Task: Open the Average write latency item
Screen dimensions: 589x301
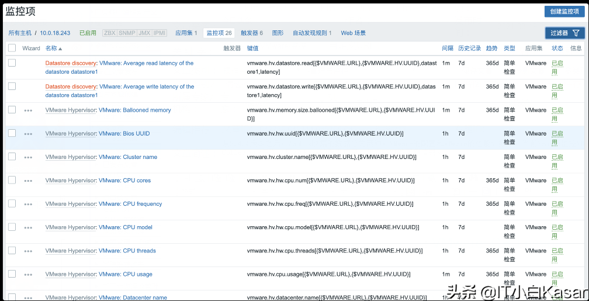Action: coord(119,91)
